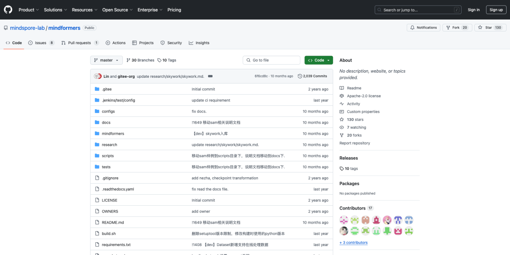
Task: Open the configs folder icon
Action: (x=97, y=111)
